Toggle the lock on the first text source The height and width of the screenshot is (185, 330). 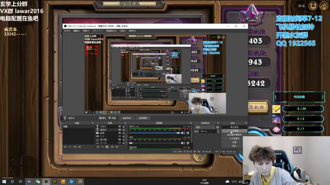click(x=123, y=127)
